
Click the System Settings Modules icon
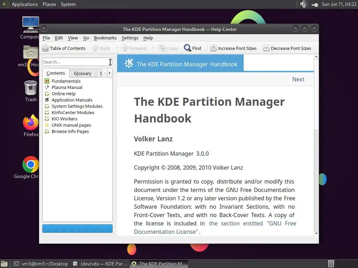pyautogui.click(x=47, y=106)
